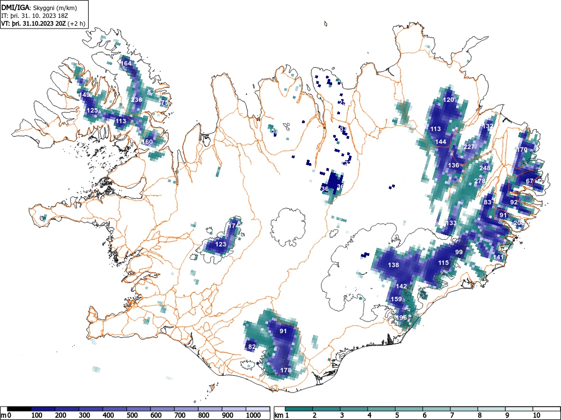Pick the legend swatch between 5 and 6 km
The width and height of the screenshot is (561, 420).
[409, 409]
